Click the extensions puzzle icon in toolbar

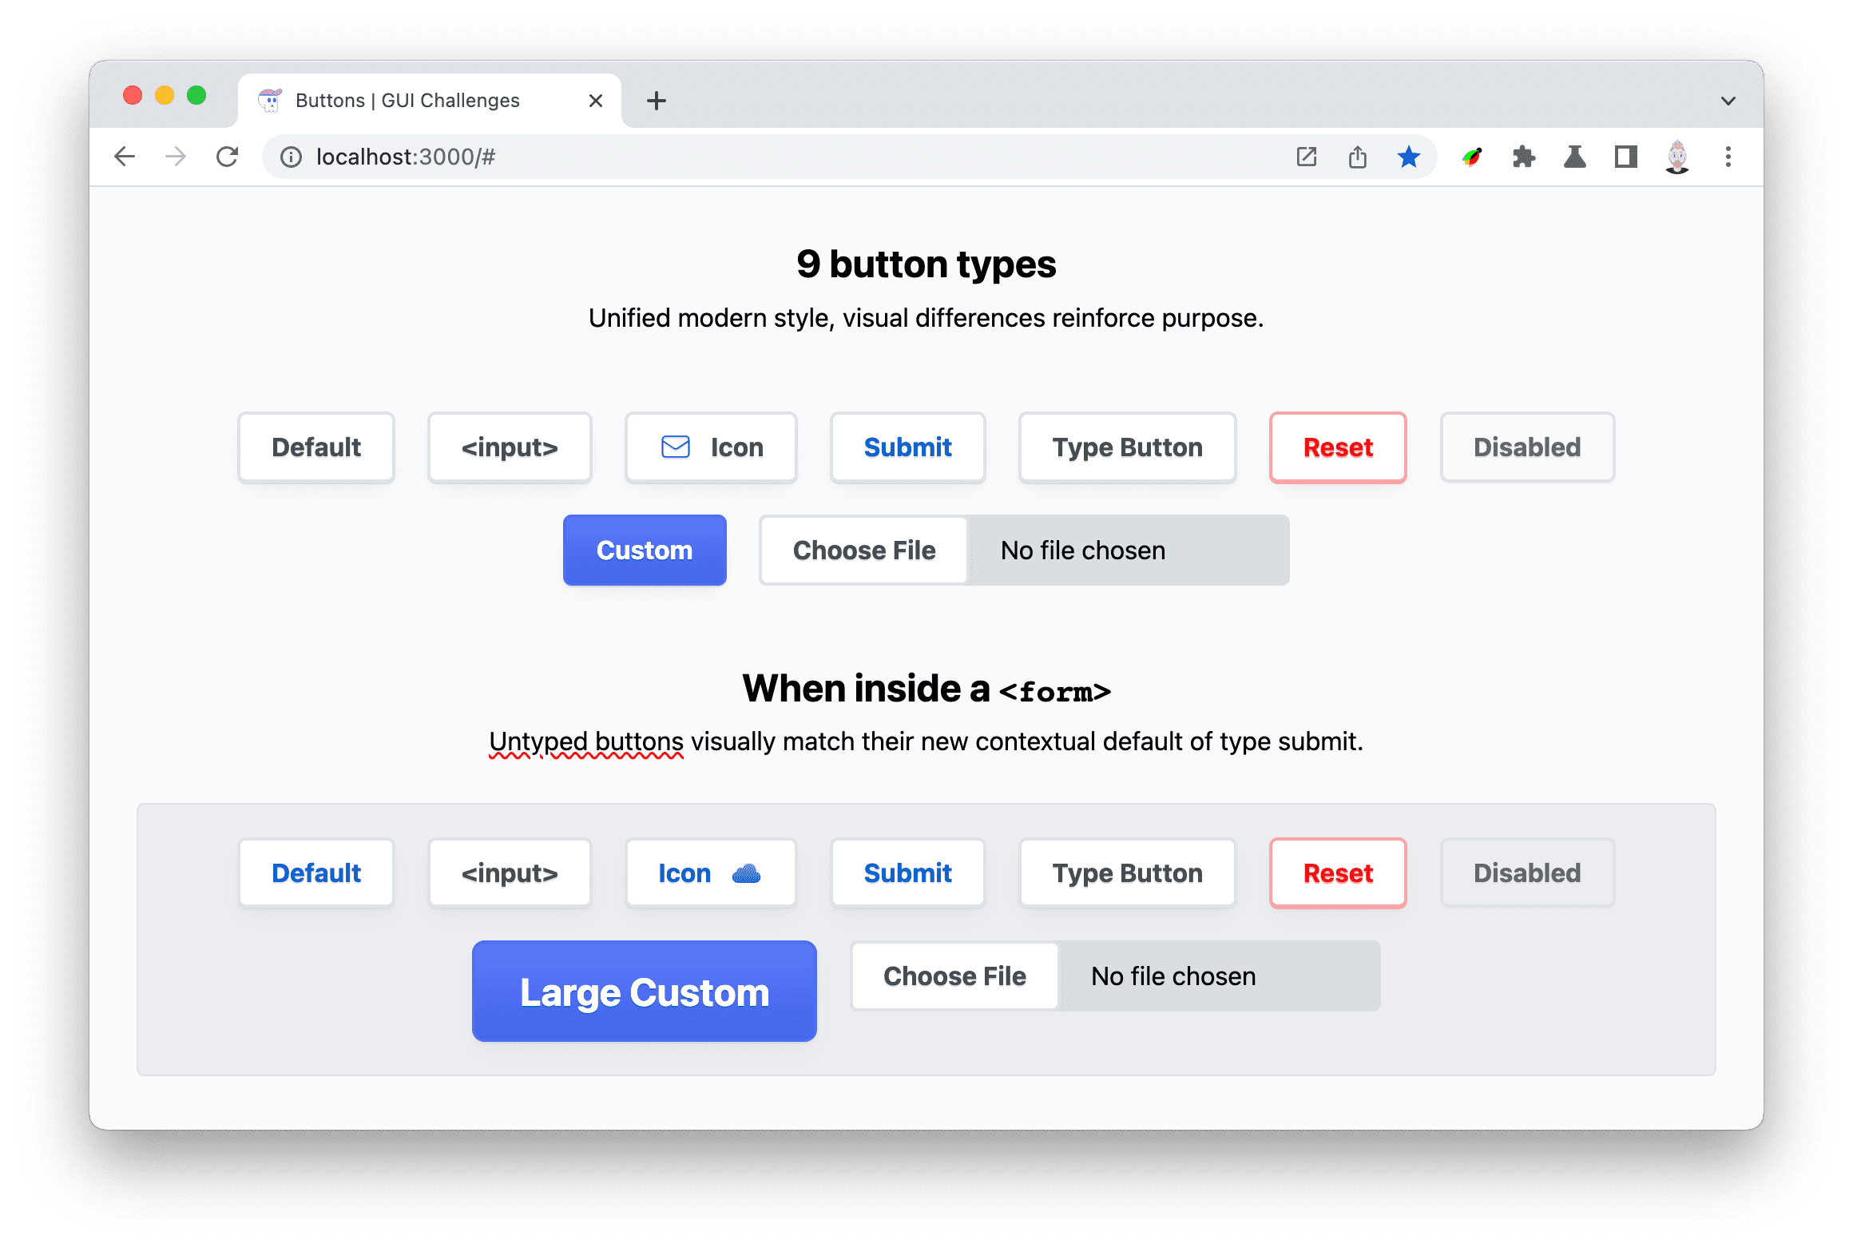tap(1523, 156)
